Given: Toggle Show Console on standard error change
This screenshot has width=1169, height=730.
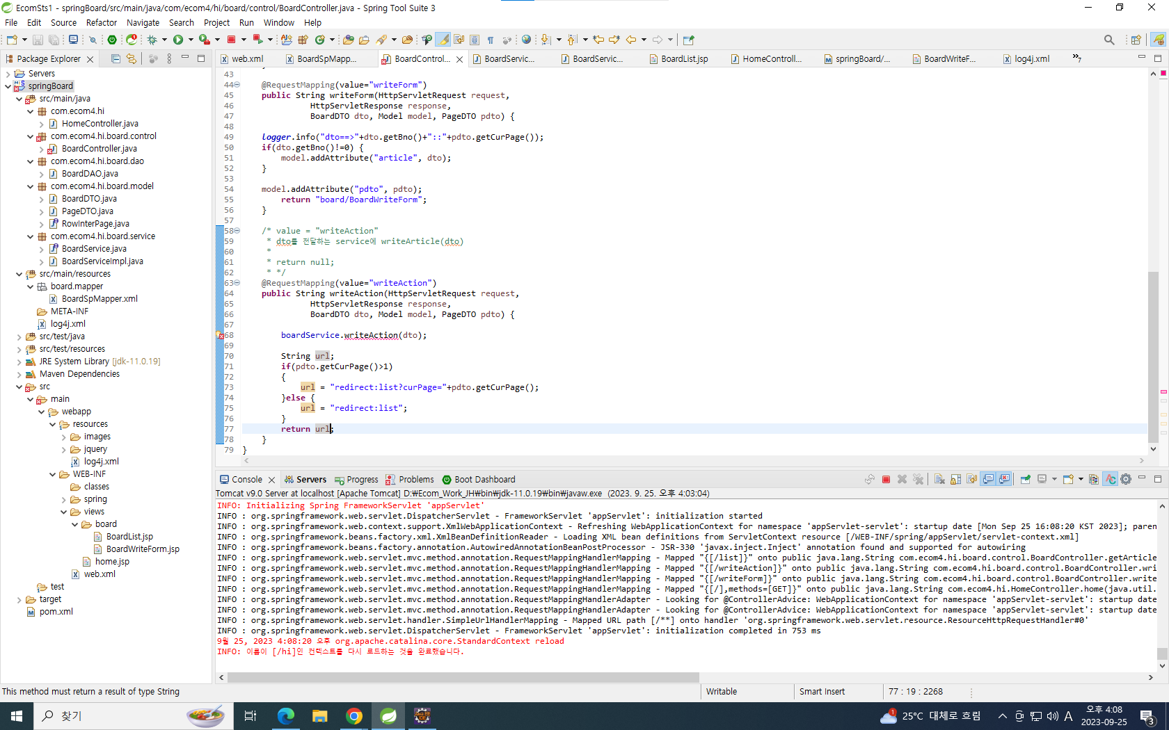Looking at the screenshot, I should coord(1004,480).
